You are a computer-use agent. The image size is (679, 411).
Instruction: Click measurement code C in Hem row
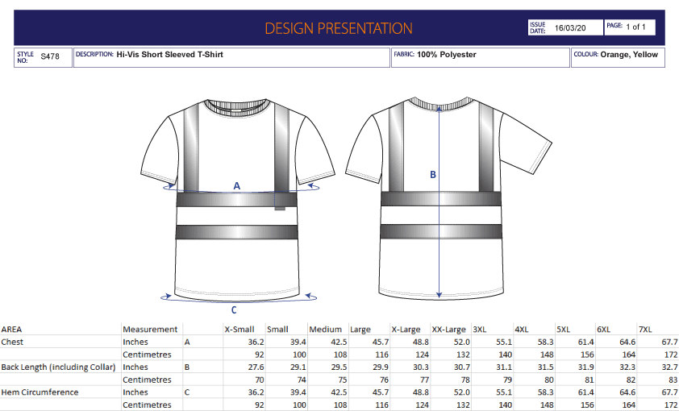[x=187, y=392]
